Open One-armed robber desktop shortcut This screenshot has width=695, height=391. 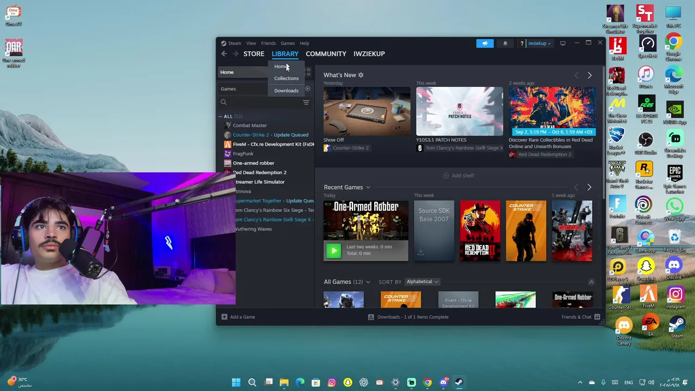coord(14,54)
